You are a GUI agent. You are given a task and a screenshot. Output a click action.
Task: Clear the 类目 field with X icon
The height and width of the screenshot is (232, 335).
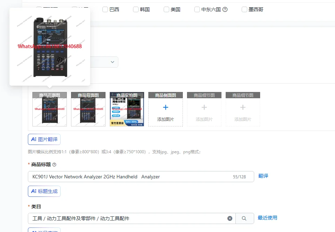click(230, 218)
